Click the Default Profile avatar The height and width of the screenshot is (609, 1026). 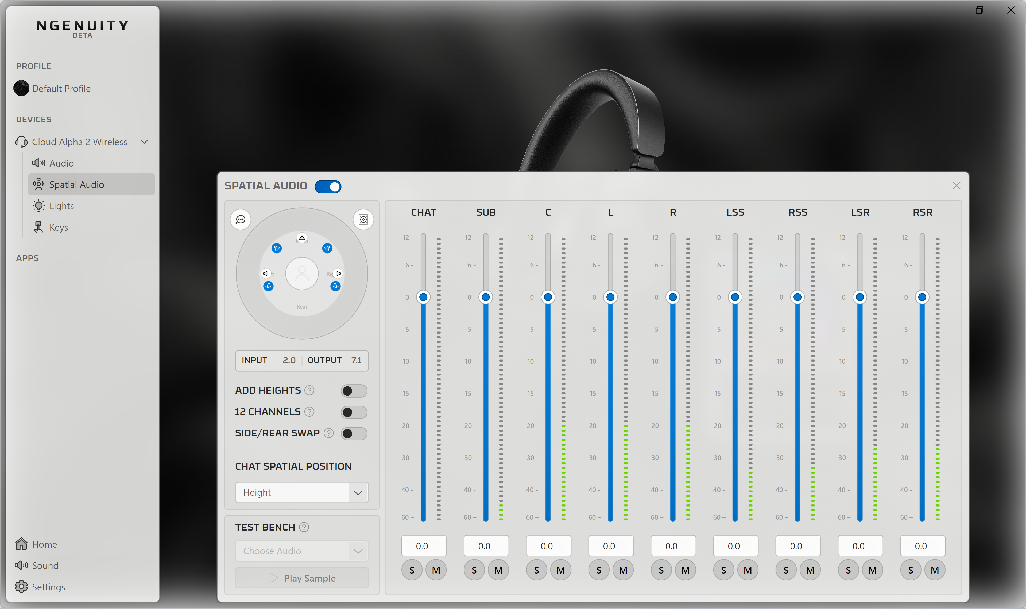(21, 88)
